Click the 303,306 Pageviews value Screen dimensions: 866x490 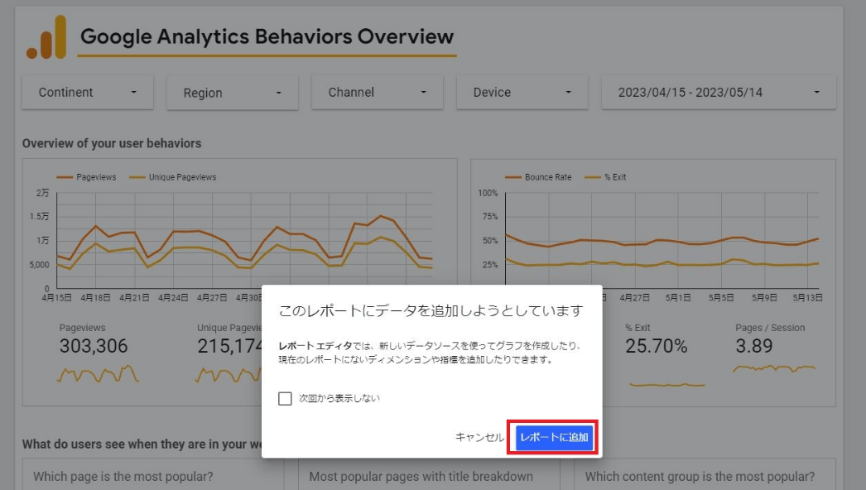tap(94, 346)
